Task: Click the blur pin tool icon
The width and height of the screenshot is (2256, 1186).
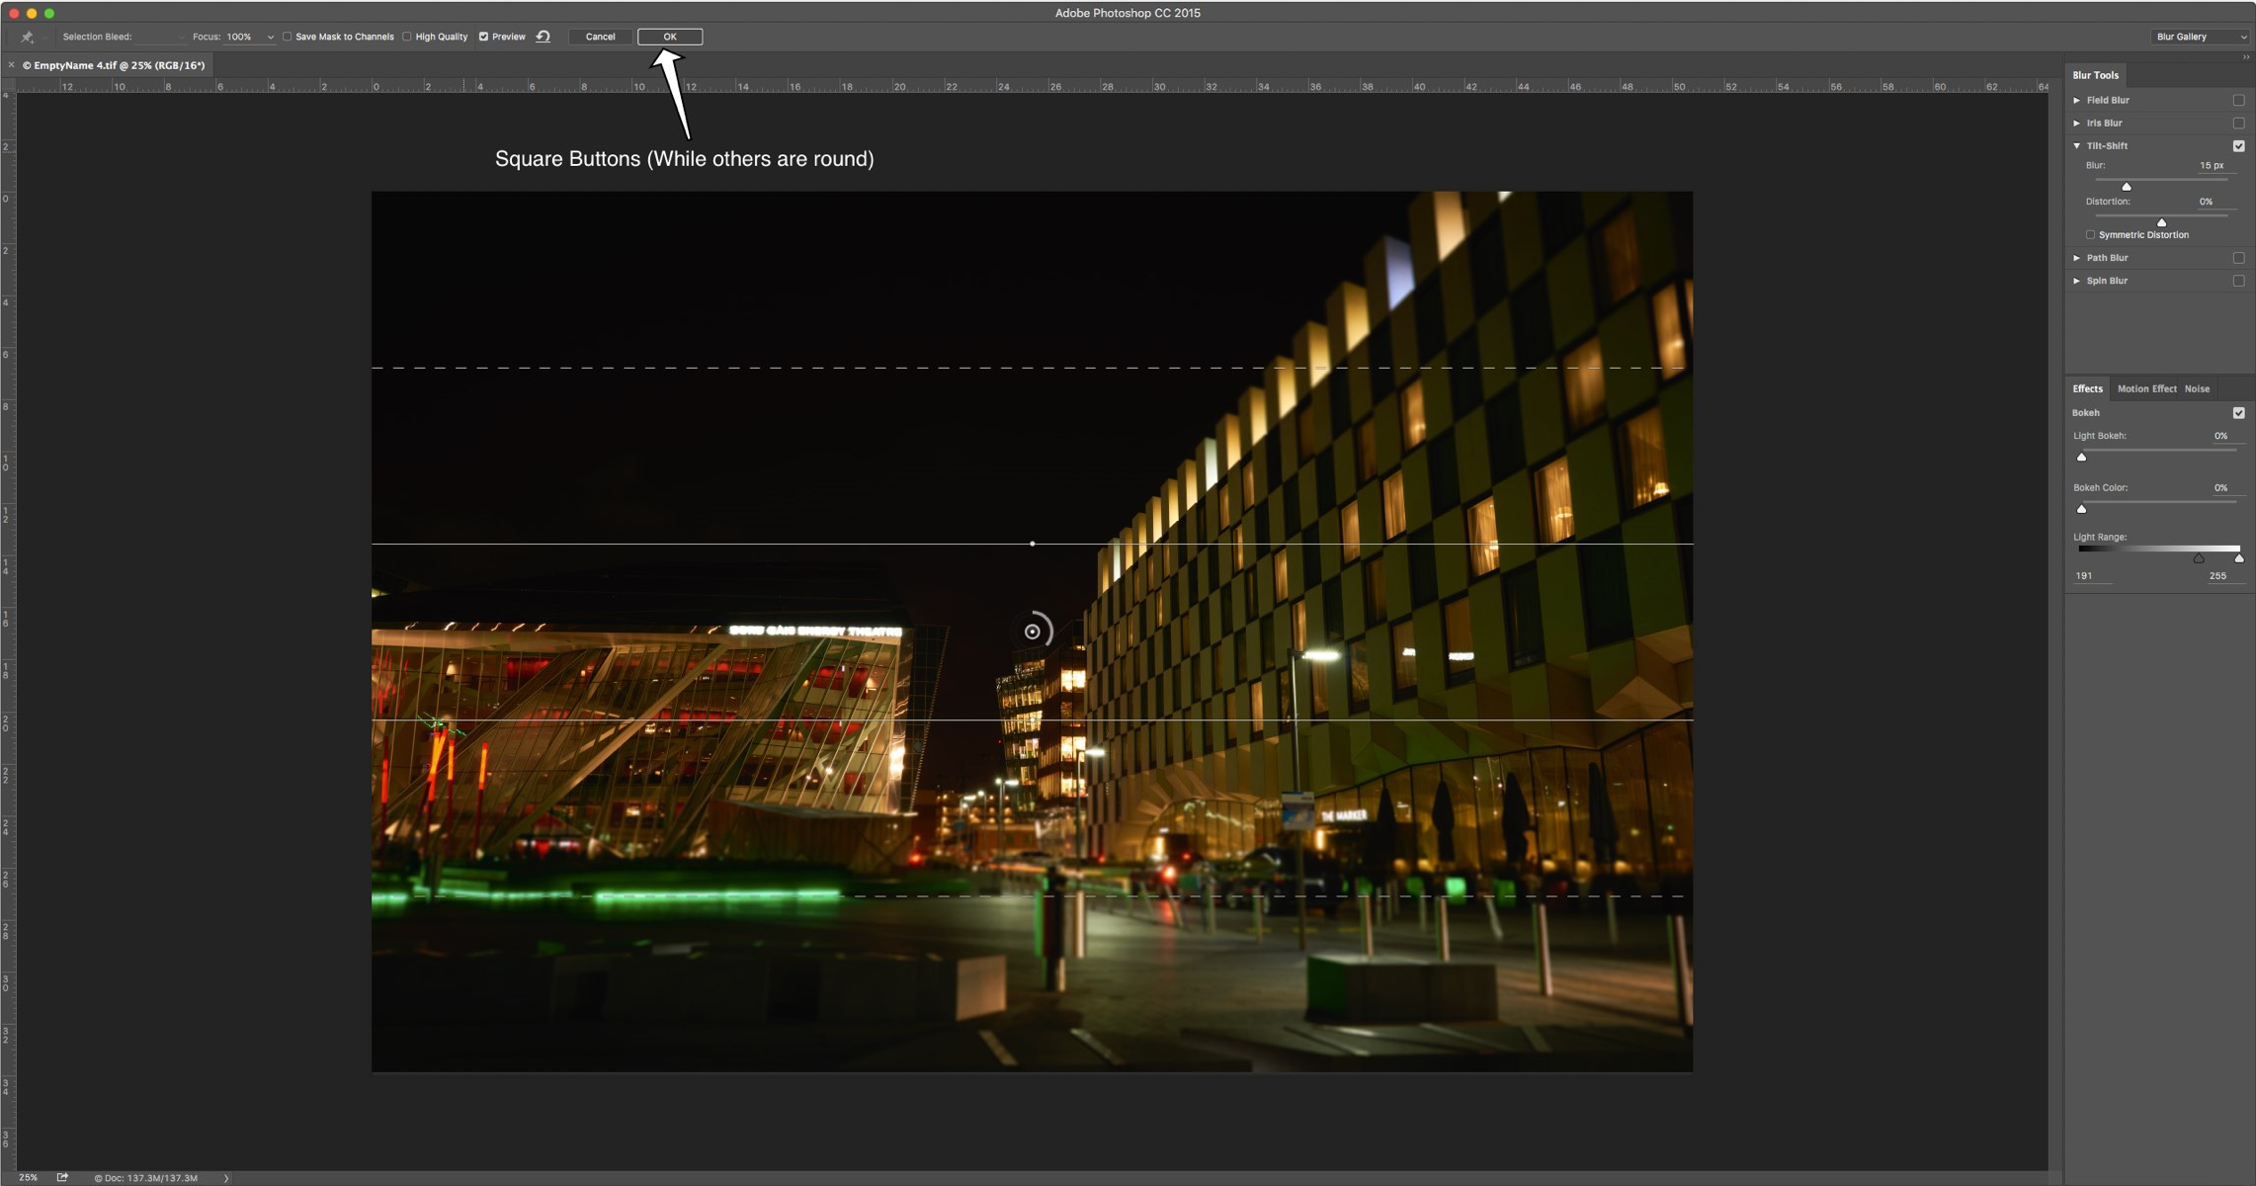Action: [x=27, y=37]
